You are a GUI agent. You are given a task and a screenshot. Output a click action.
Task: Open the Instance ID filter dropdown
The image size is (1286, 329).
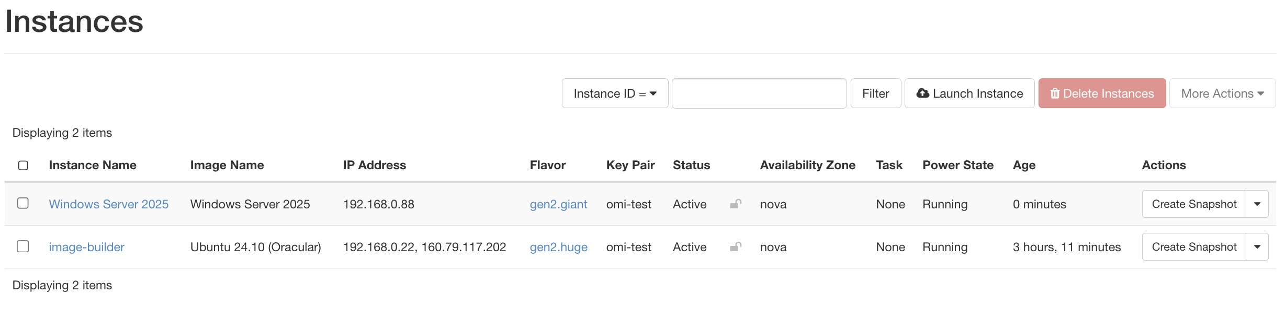[615, 93]
